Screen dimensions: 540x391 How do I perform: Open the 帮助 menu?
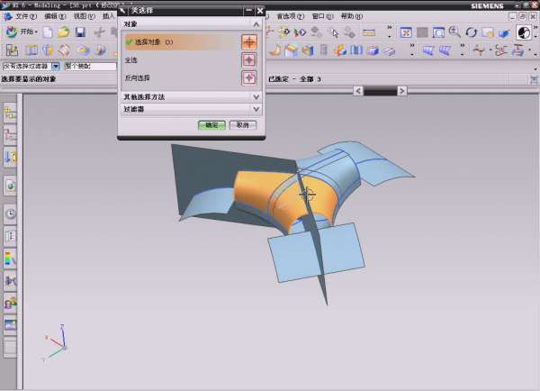click(x=351, y=16)
